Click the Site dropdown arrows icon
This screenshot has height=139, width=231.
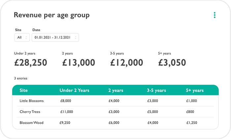(26, 37)
